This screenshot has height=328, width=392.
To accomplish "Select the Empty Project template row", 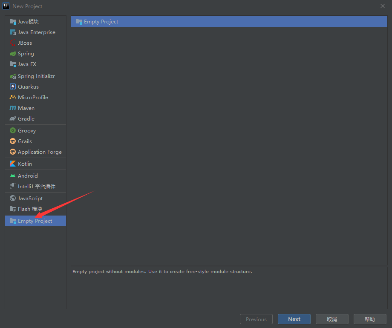I will point(229,21).
